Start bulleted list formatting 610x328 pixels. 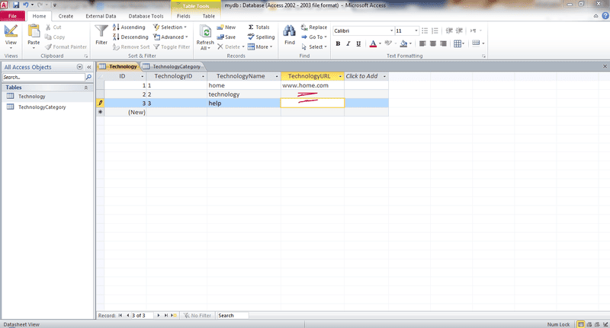pyautogui.click(x=425, y=30)
